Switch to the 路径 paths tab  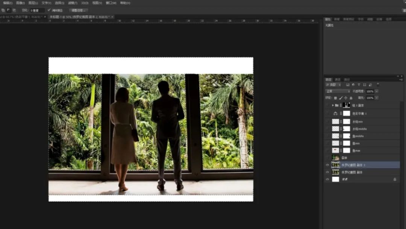coord(347,80)
